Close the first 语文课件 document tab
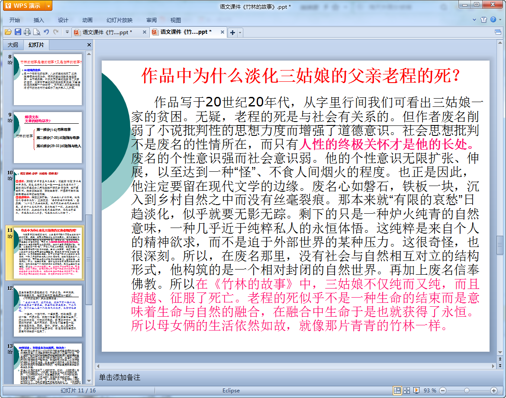The width and height of the screenshot is (506, 398). click(144, 32)
